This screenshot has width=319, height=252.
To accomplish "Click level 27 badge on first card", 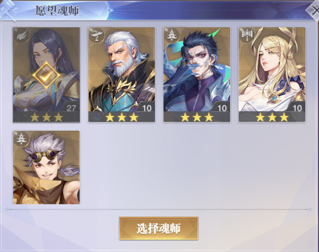I will click(70, 108).
